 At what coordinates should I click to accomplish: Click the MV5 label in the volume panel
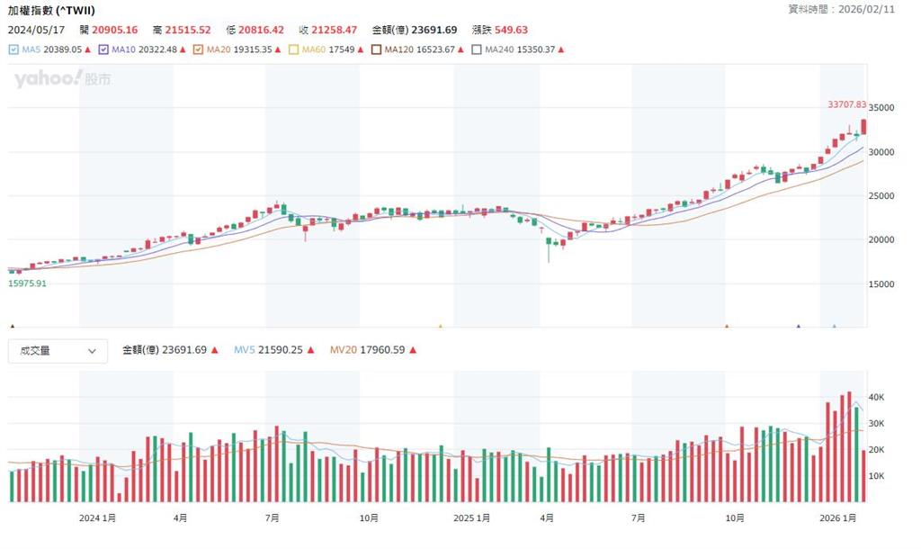(x=243, y=350)
